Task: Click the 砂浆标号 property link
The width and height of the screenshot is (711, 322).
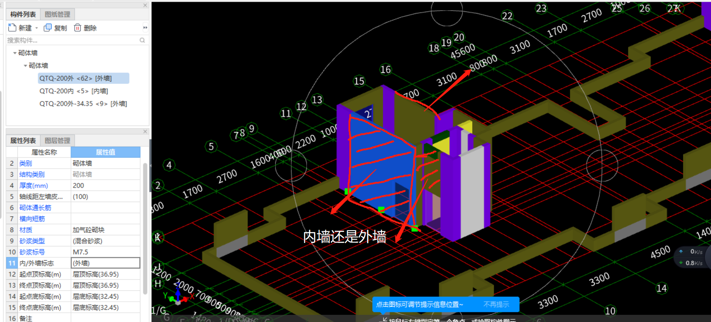Action: pyautogui.click(x=32, y=252)
